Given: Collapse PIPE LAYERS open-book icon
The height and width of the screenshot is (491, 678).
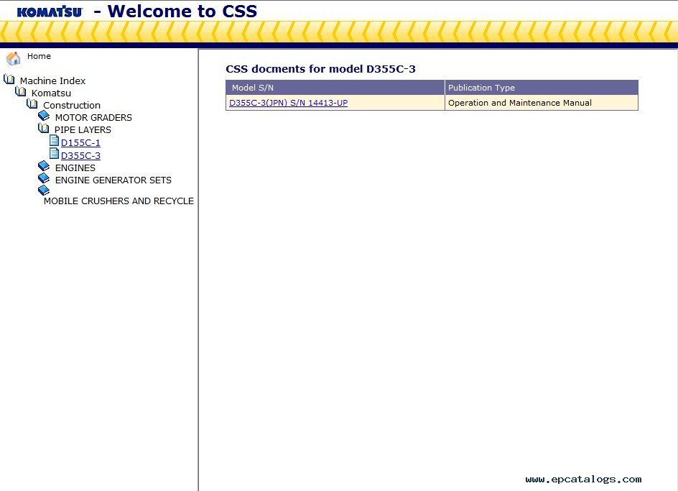Looking at the screenshot, I should pyautogui.click(x=44, y=128).
